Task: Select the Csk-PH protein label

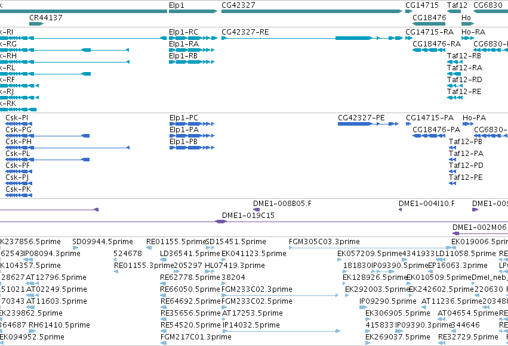Action: coord(19,142)
